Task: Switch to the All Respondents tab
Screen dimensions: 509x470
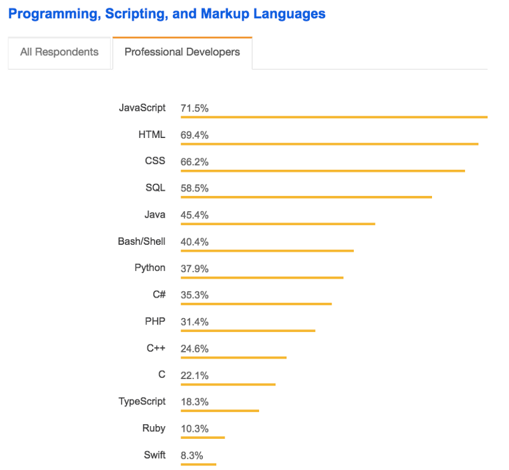Action: (x=59, y=52)
